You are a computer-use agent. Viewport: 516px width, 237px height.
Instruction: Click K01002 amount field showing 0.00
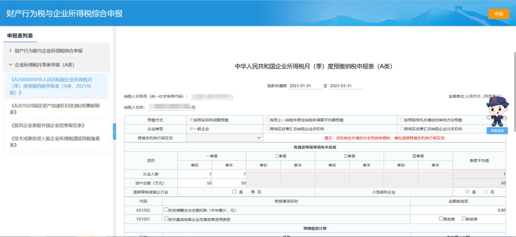click(458, 210)
